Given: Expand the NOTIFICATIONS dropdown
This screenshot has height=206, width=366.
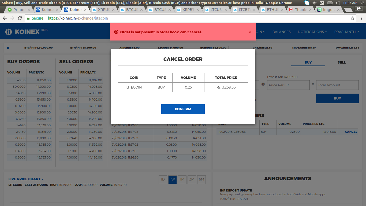Looking at the screenshot, I should coord(312,32).
